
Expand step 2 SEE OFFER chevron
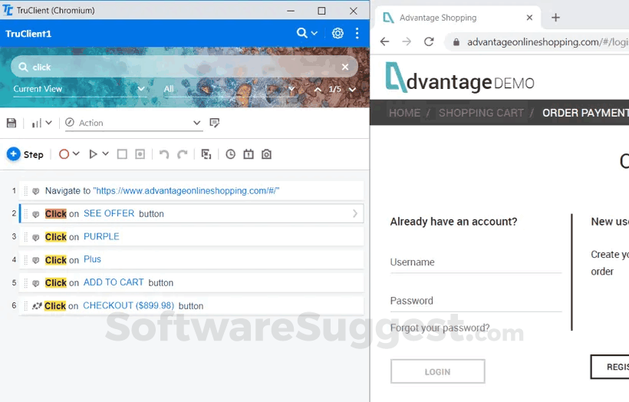coord(355,213)
